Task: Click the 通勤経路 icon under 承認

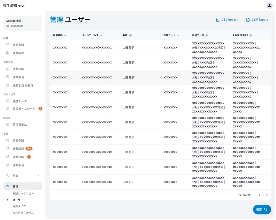Action: [8, 157]
